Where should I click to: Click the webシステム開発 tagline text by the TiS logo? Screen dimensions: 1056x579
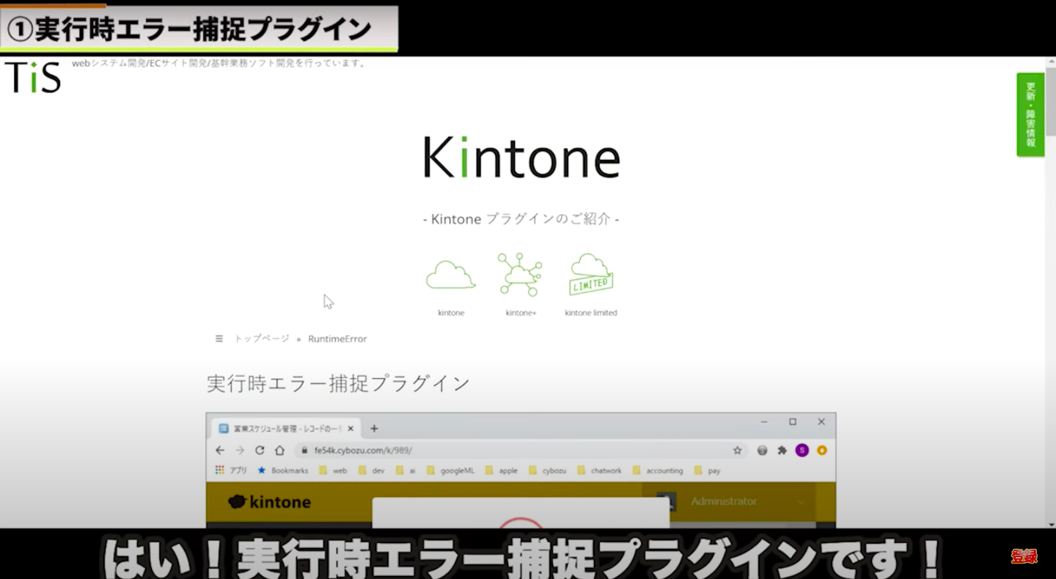pos(219,63)
